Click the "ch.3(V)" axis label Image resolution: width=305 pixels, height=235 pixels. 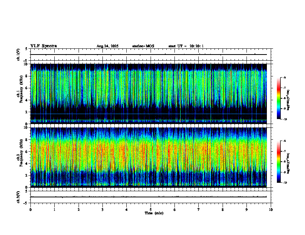[18, 197]
